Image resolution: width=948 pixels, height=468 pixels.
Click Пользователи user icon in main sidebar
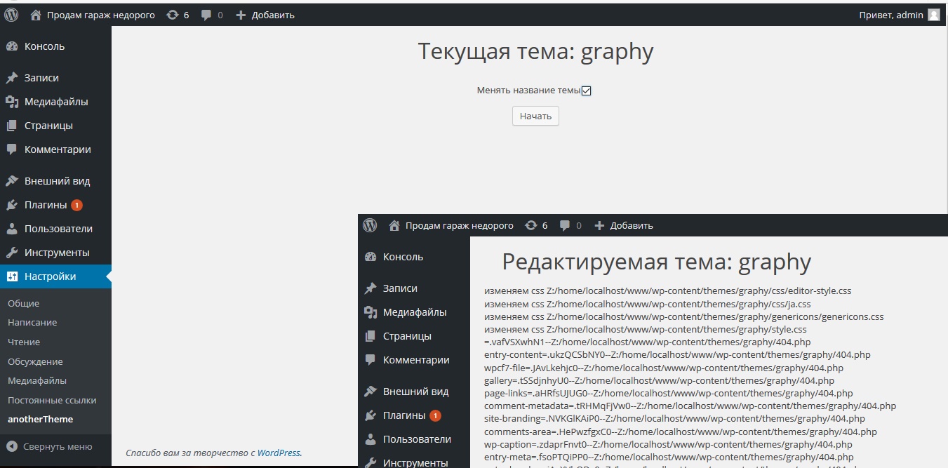tap(12, 229)
